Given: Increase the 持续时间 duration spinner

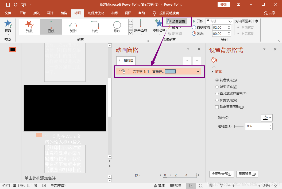Looking at the screenshot, I should click(x=229, y=26).
